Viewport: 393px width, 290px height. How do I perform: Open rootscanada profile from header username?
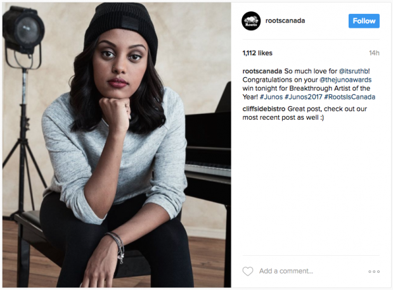point(285,20)
